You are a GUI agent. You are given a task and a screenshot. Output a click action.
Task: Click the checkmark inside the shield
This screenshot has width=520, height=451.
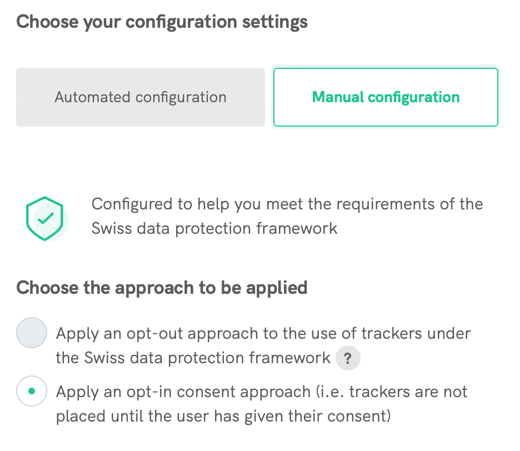(47, 218)
